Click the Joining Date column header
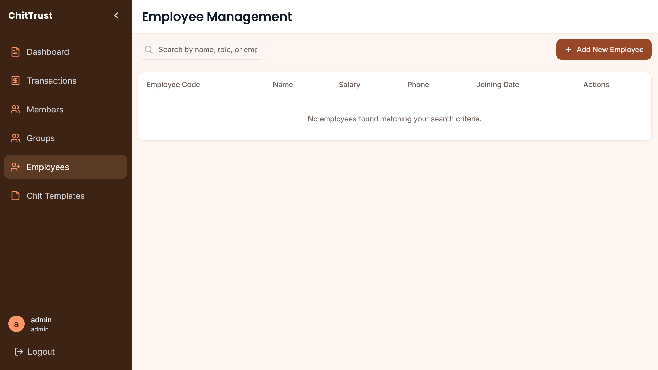The image size is (658, 370). (x=498, y=85)
